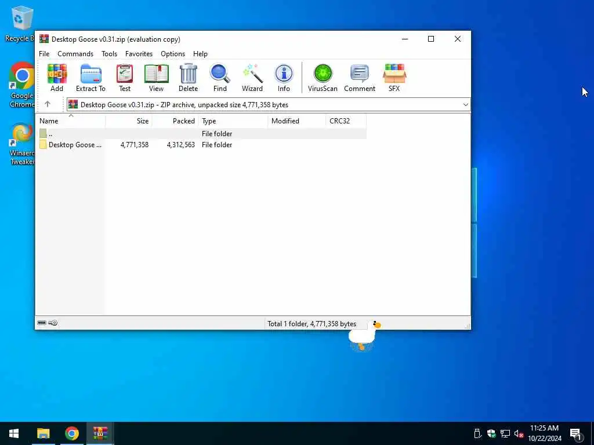Open the Comment tool

click(360, 78)
